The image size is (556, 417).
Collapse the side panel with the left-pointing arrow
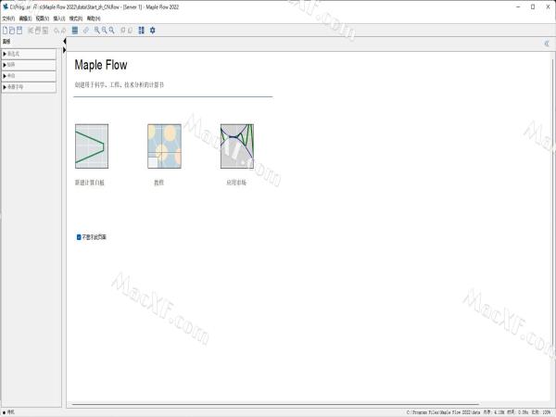click(65, 42)
